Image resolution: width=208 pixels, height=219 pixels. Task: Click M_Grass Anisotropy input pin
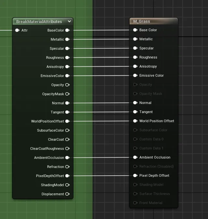tap(135, 66)
